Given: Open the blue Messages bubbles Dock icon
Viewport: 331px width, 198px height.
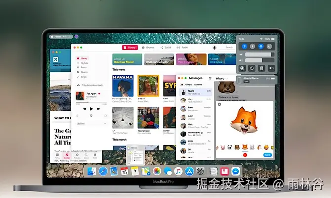Looking at the screenshot, I should click(x=167, y=171).
